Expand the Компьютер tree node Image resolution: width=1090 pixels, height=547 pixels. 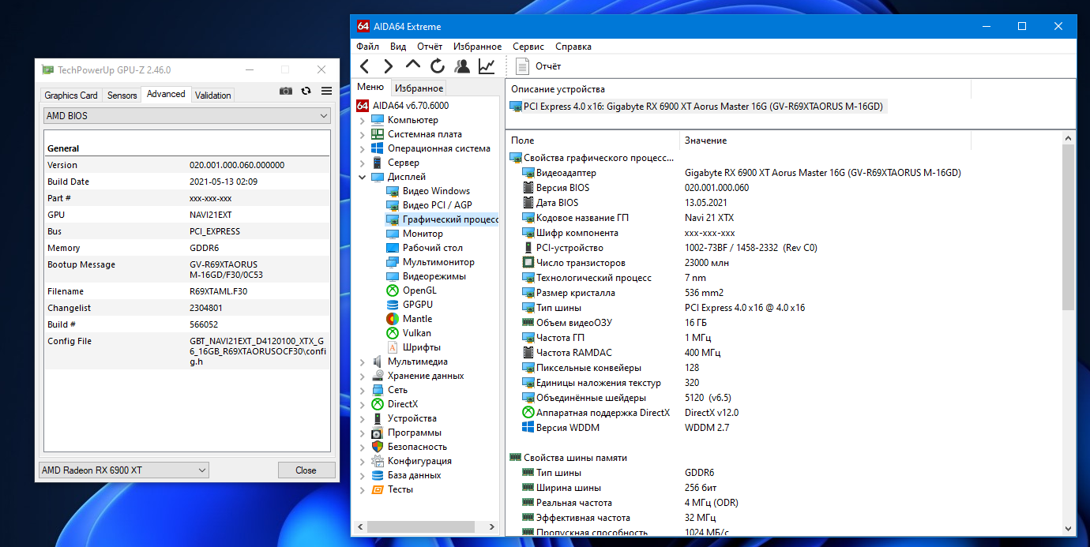pyautogui.click(x=363, y=121)
